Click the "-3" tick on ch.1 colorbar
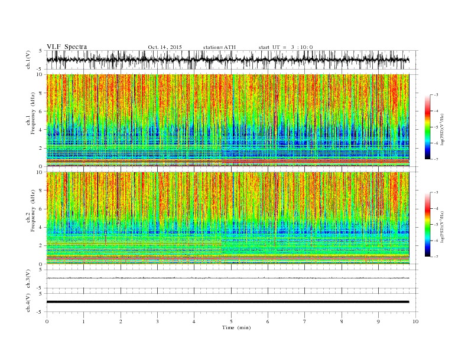Screen dimensions: 468x361 (436, 95)
